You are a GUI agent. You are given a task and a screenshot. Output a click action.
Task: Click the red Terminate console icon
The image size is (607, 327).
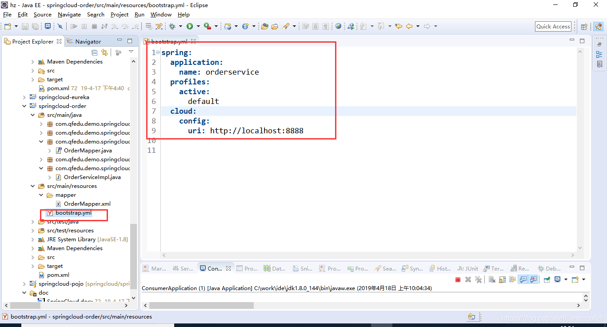pos(458,279)
